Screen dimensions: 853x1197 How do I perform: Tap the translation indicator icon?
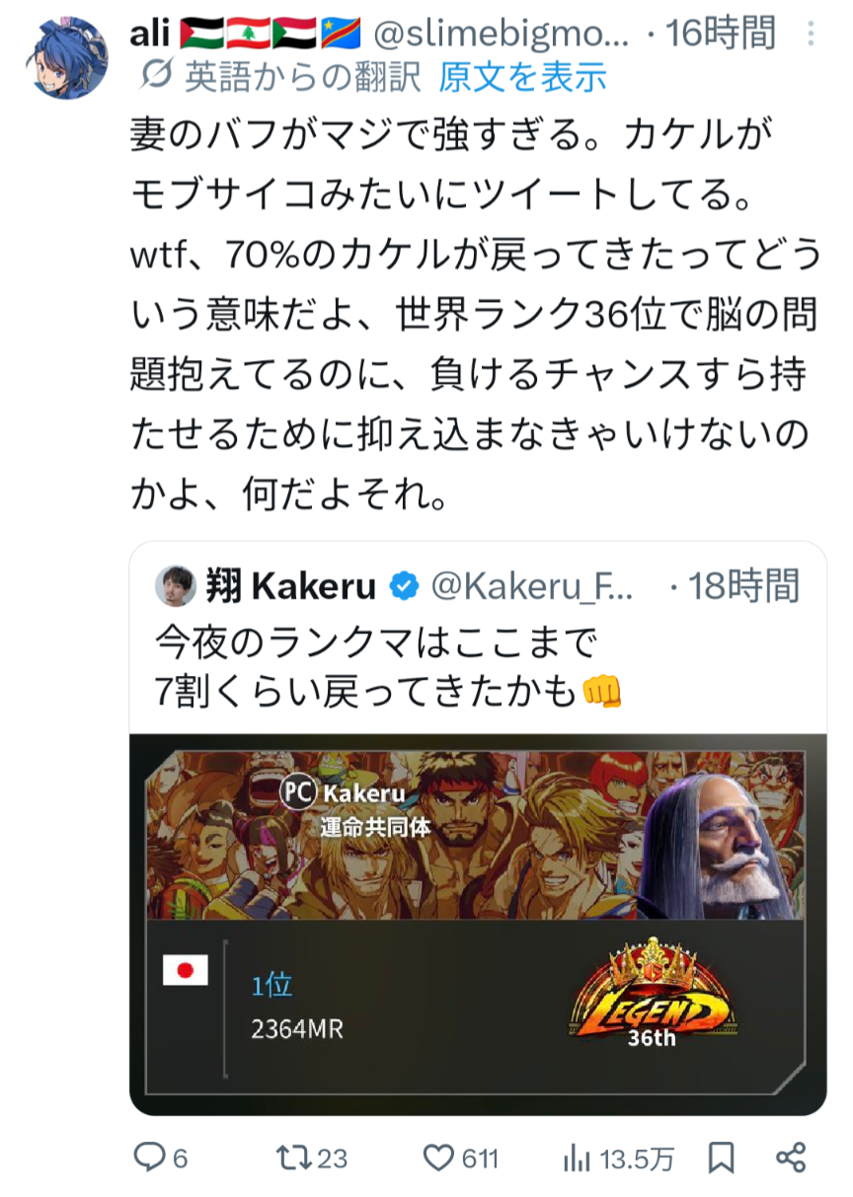pyautogui.click(x=156, y=75)
